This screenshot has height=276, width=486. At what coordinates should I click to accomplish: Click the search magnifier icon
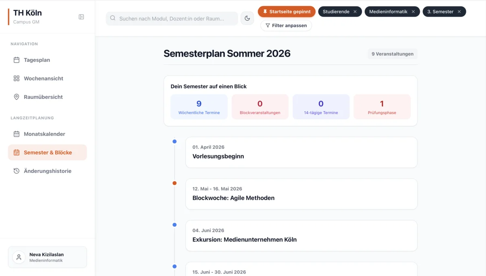(113, 18)
